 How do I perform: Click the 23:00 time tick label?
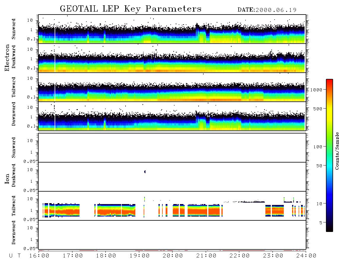pyautogui.click(x=273, y=256)
